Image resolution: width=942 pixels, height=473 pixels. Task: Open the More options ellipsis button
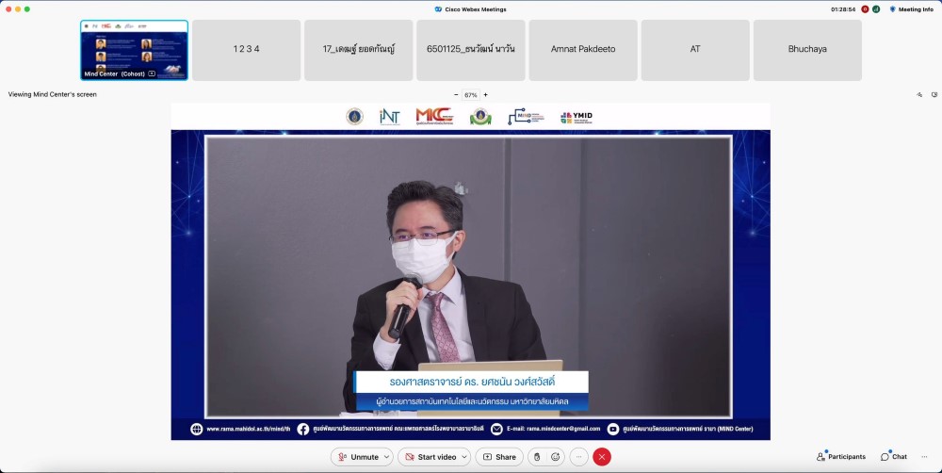pyautogui.click(x=578, y=457)
